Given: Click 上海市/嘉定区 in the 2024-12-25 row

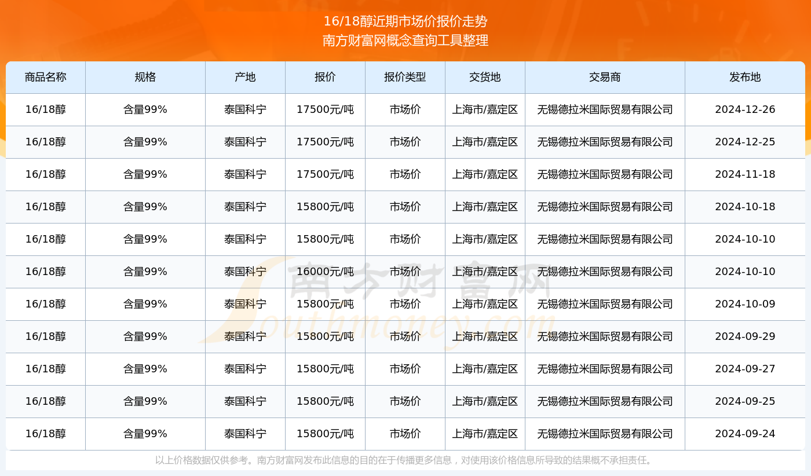Looking at the screenshot, I should [485, 142].
